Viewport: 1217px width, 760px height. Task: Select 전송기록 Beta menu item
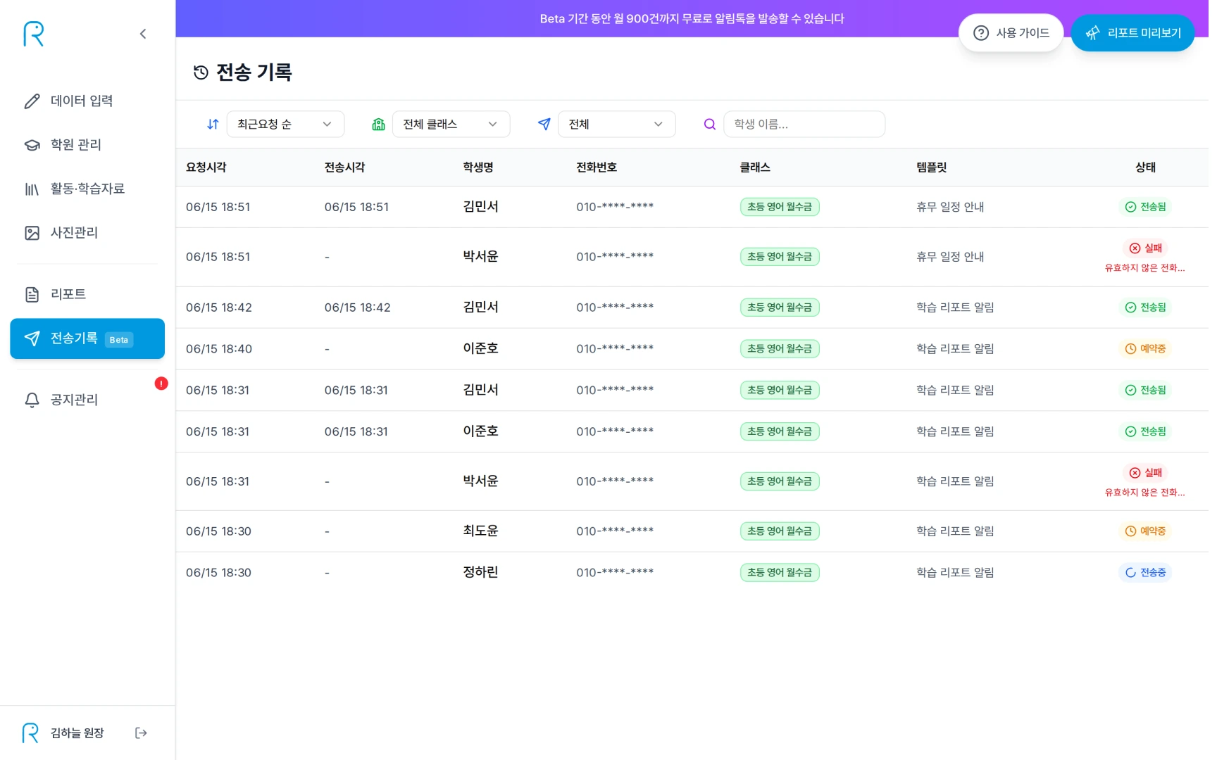click(87, 338)
